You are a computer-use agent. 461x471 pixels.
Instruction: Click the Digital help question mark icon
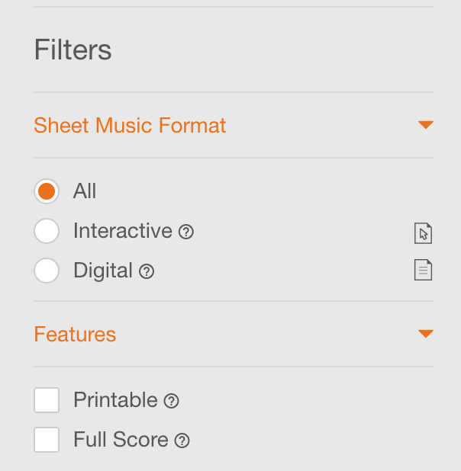(147, 271)
